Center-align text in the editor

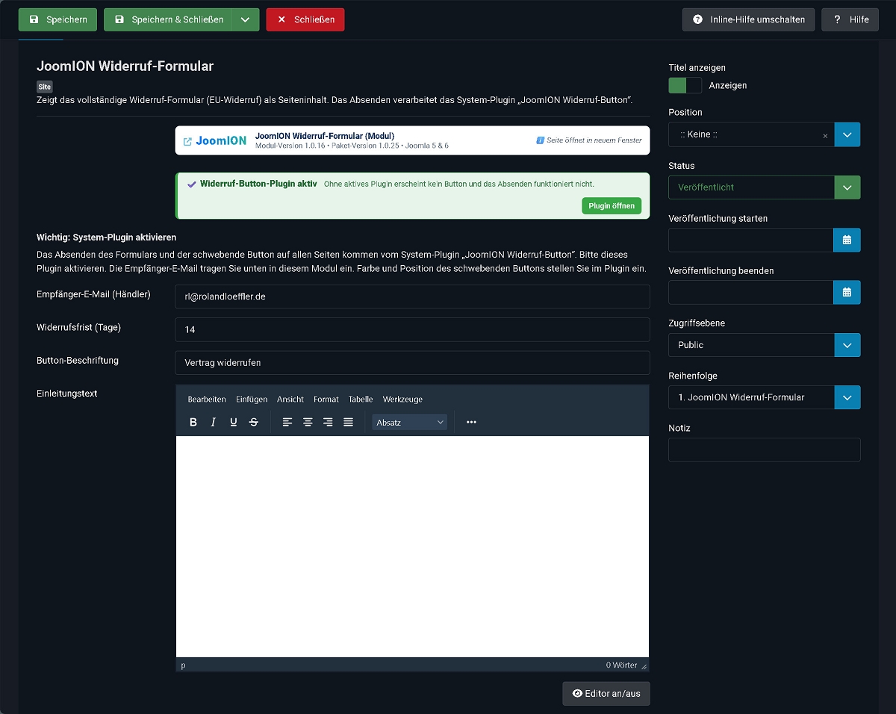tap(308, 422)
